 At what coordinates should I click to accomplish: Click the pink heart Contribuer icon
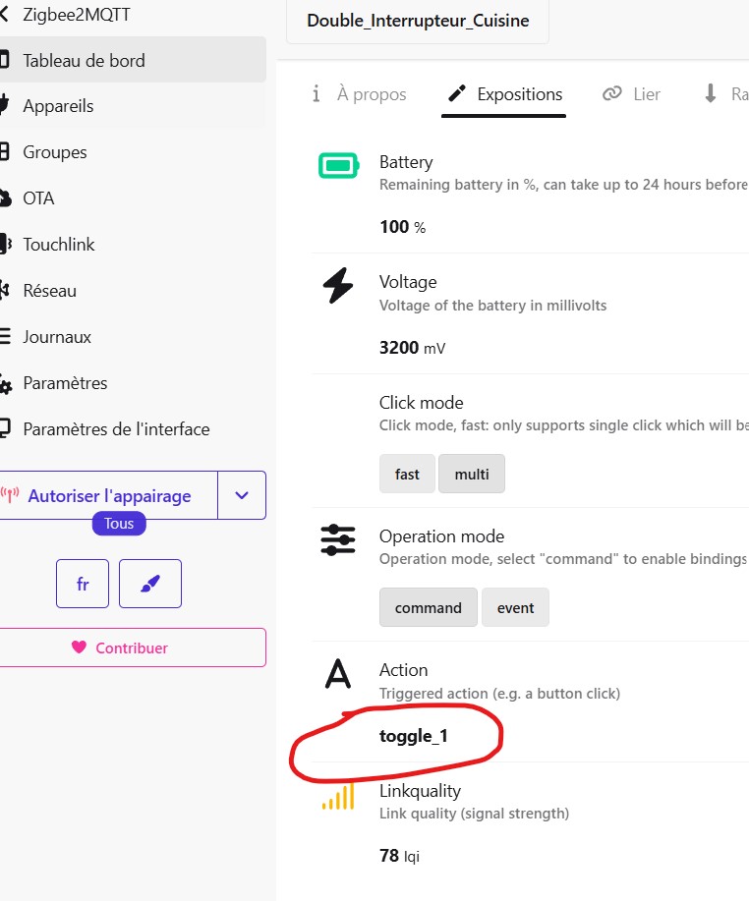[80, 648]
